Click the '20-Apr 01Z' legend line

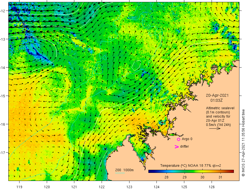click(x=215, y=121)
